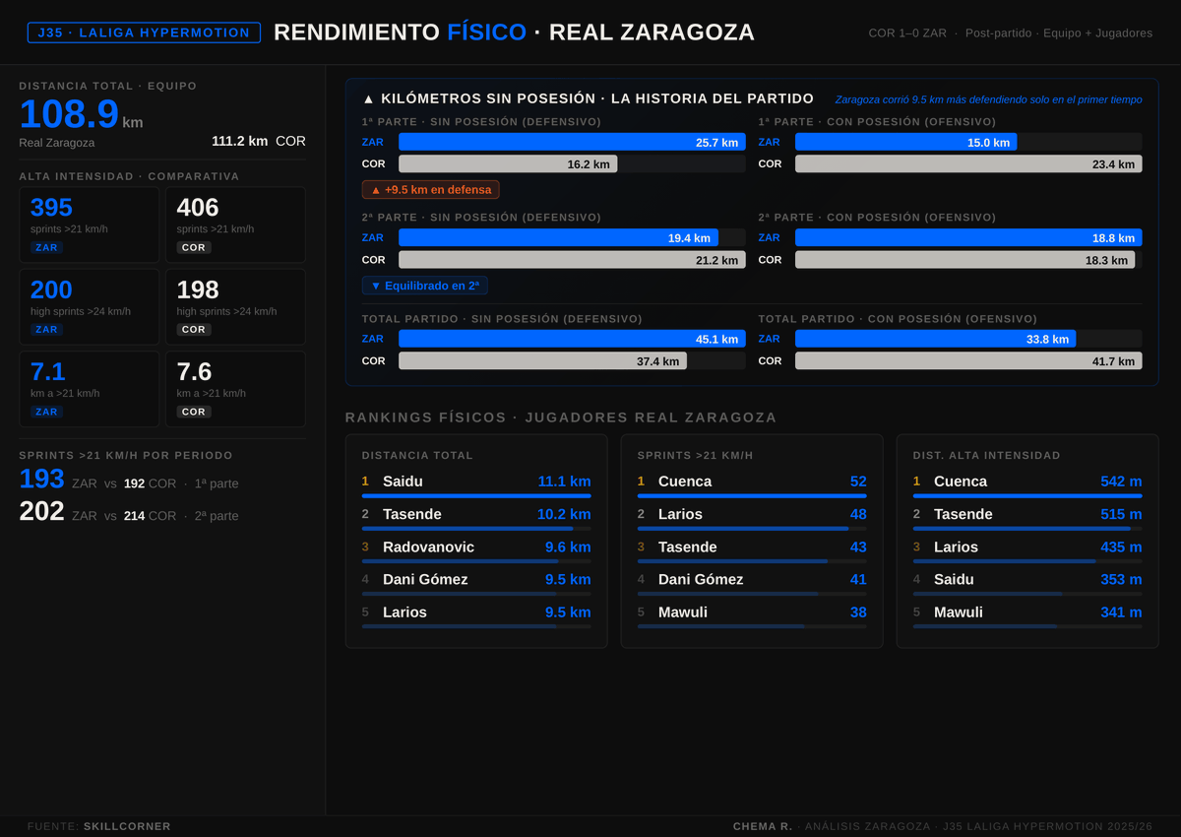
Task: Click ZAR 45.1 km total defensive bar
Action: [572, 339]
